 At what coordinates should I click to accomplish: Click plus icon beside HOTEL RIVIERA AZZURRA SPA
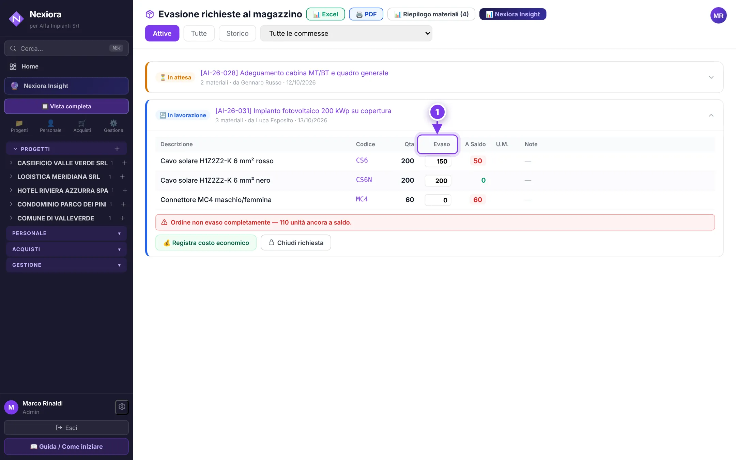tap(125, 190)
